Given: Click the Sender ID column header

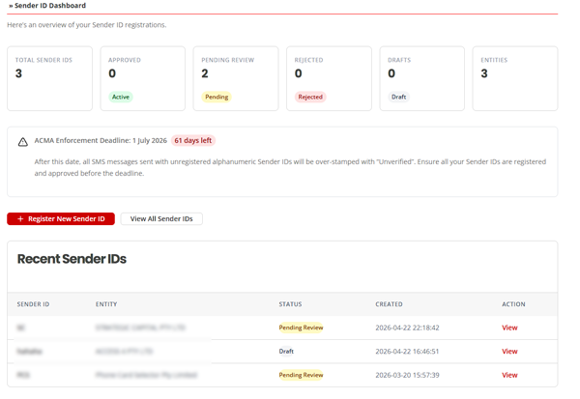Looking at the screenshot, I should click(33, 304).
